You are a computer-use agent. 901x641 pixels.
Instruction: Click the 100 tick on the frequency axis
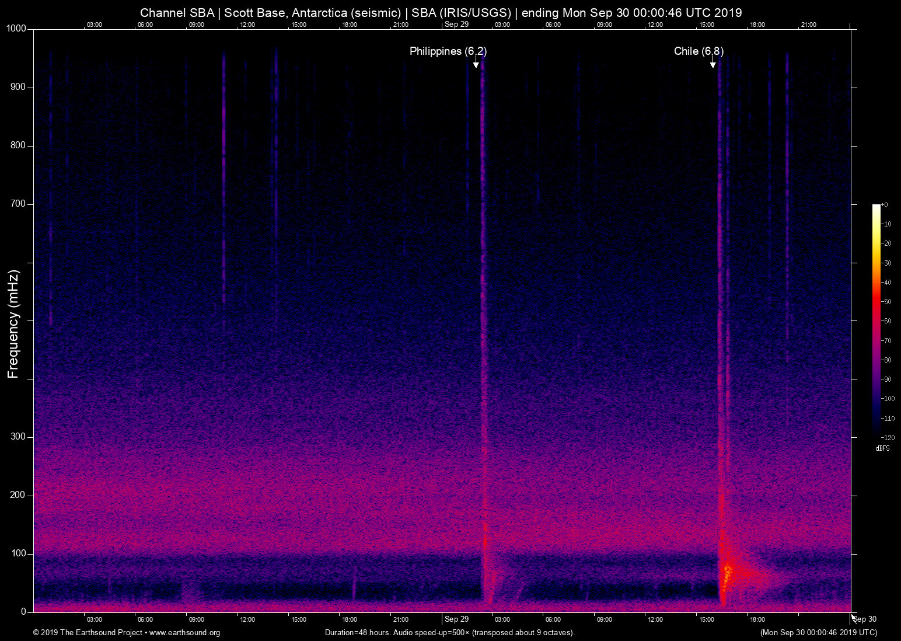(x=18, y=553)
